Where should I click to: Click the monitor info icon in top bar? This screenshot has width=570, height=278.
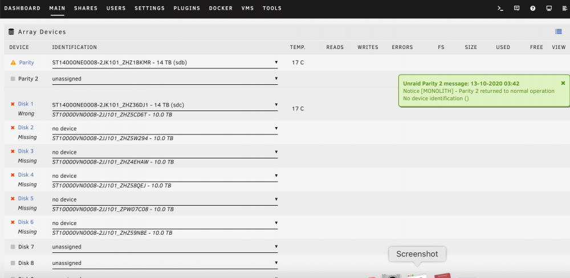point(549,9)
